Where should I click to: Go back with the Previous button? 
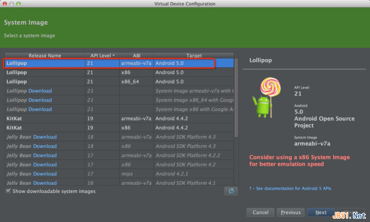pyautogui.click(x=290, y=213)
